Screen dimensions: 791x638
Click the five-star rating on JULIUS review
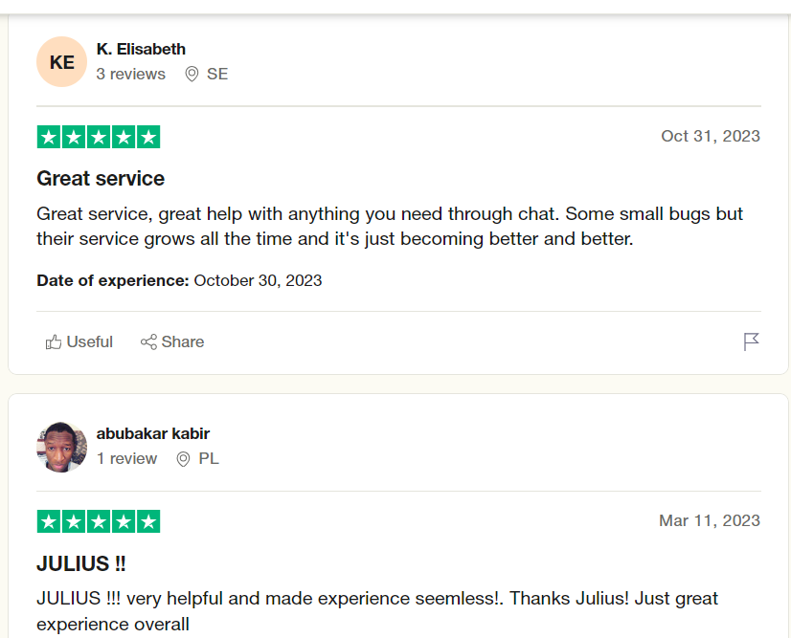pyautogui.click(x=99, y=521)
